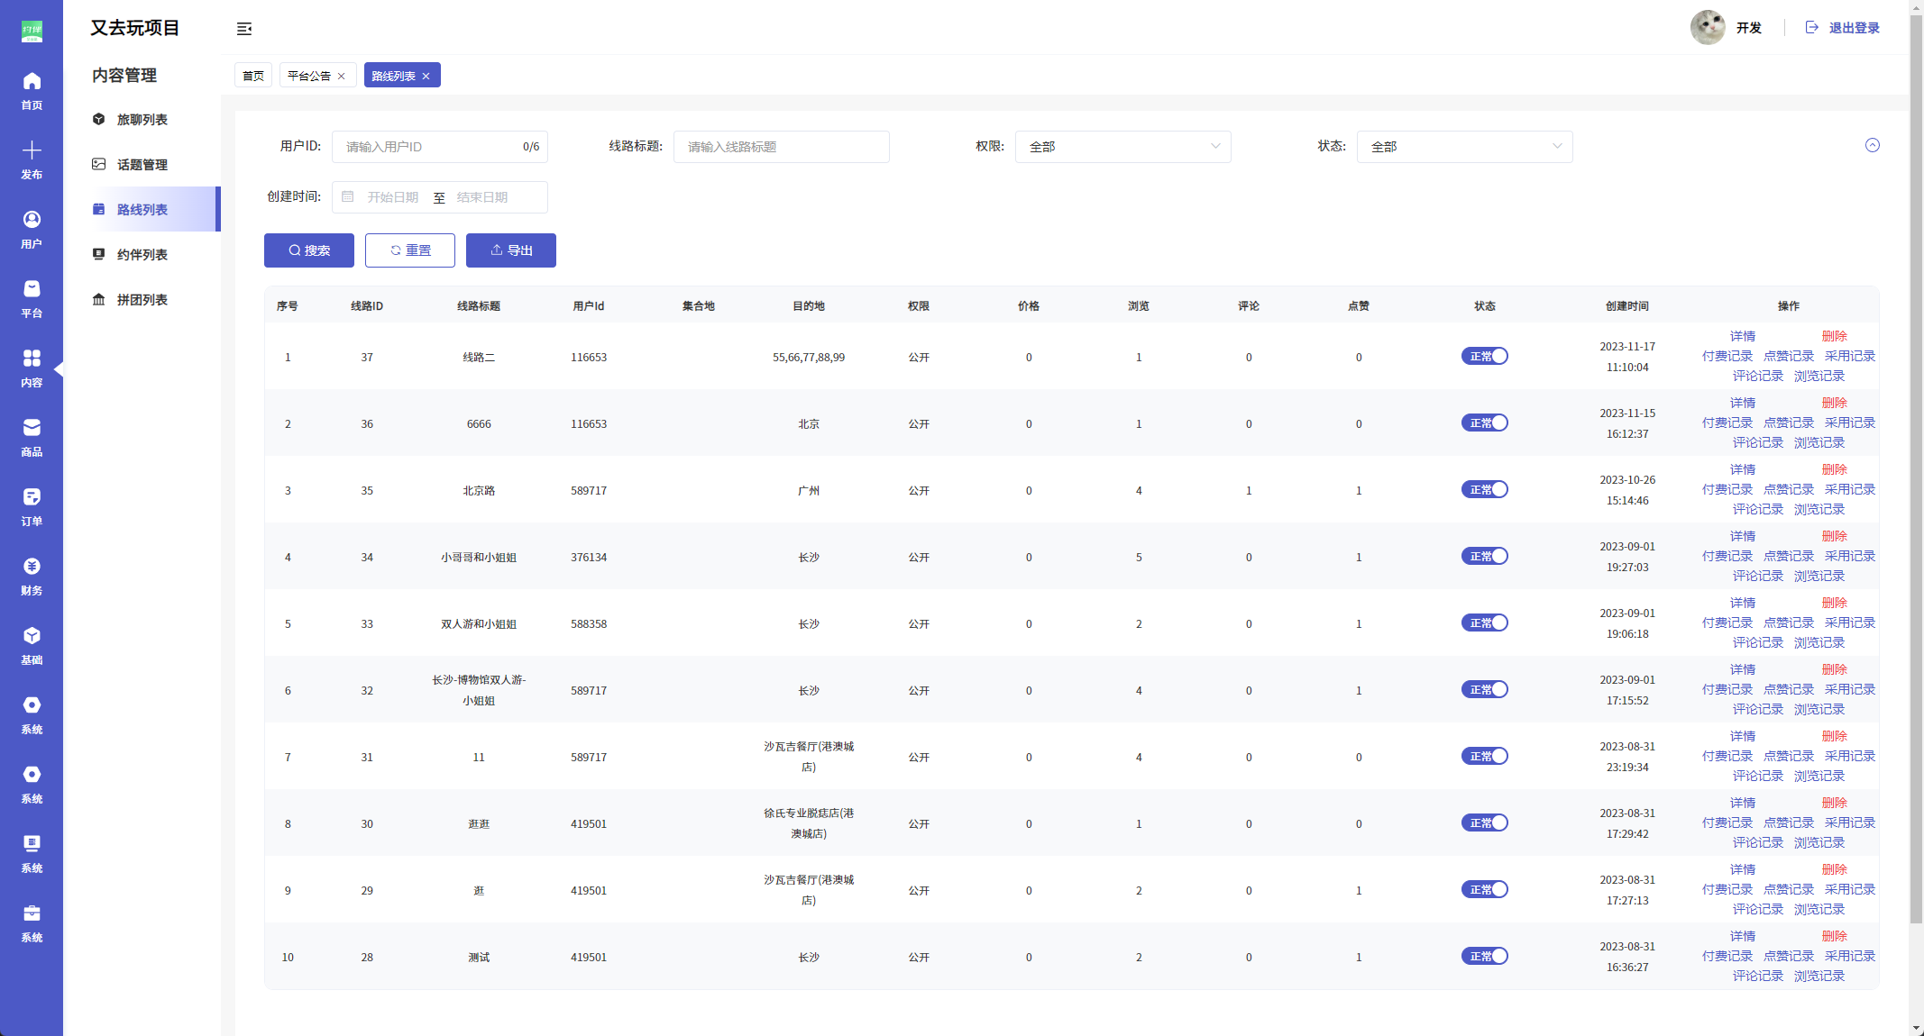This screenshot has width=1924, height=1036.
Task: Toggle status switch for 小哥哥和小姐姐 row
Action: (x=1485, y=557)
